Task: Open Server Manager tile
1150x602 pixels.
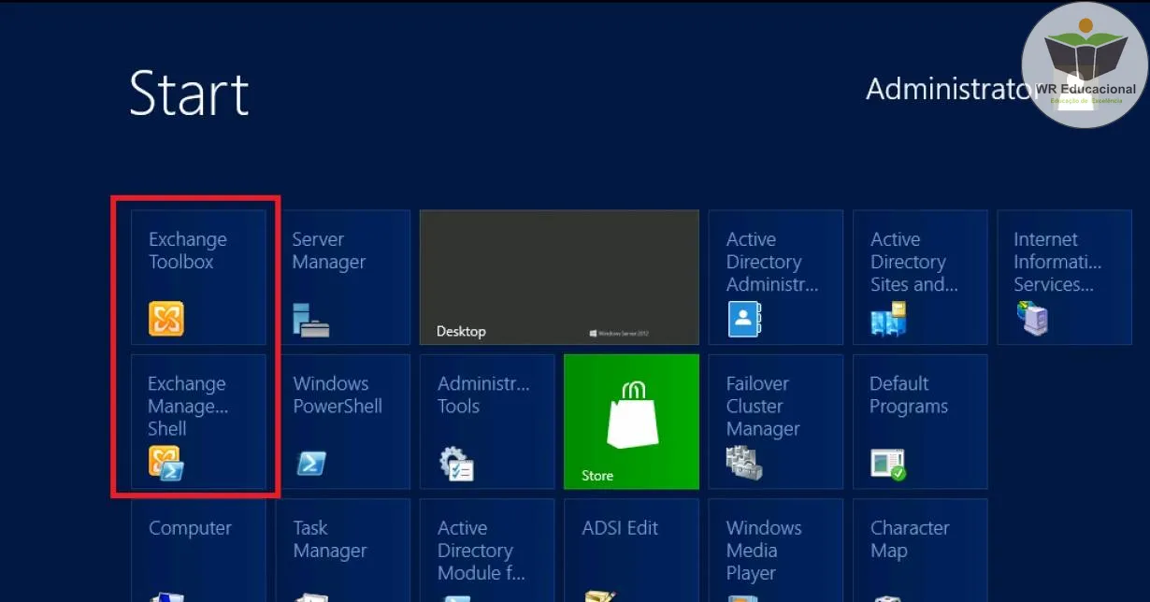Action: click(x=342, y=277)
